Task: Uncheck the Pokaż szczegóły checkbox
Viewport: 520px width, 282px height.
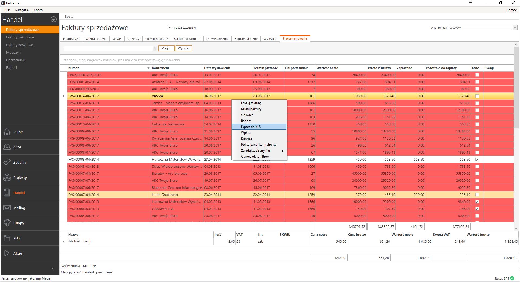Action: pyautogui.click(x=170, y=28)
